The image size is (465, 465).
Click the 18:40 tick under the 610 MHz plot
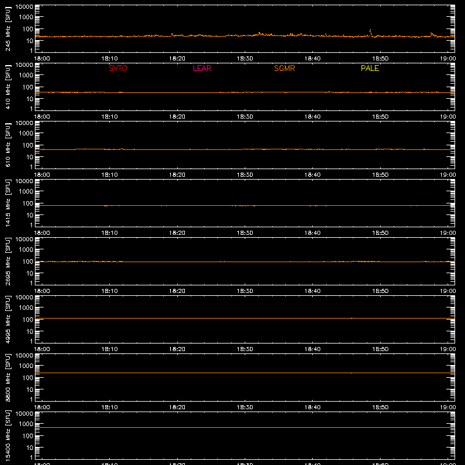click(313, 175)
